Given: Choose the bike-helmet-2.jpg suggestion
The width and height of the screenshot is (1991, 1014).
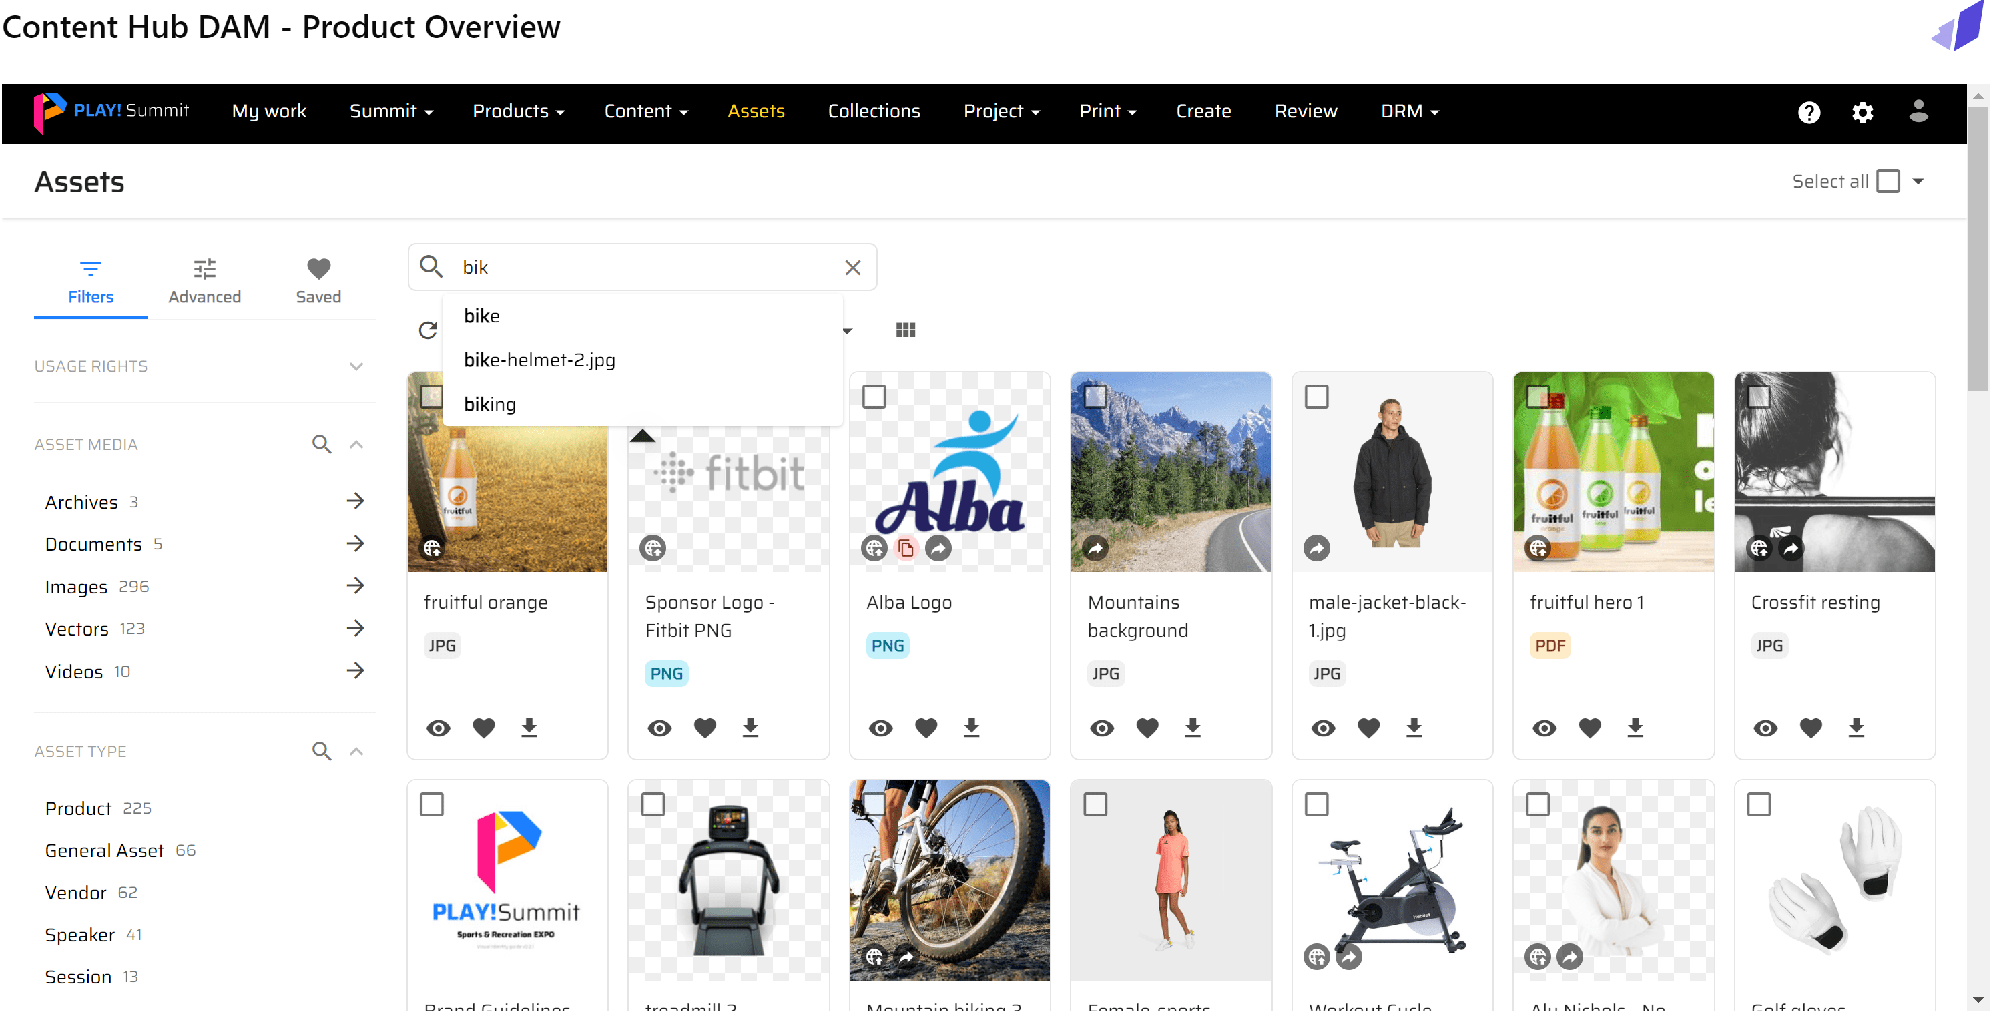Looking at the screenshot, I should point(539,360).
